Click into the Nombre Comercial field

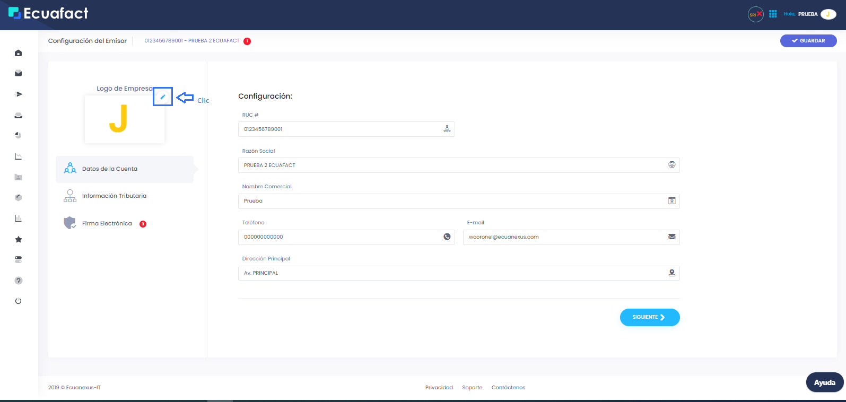(451, 201)
